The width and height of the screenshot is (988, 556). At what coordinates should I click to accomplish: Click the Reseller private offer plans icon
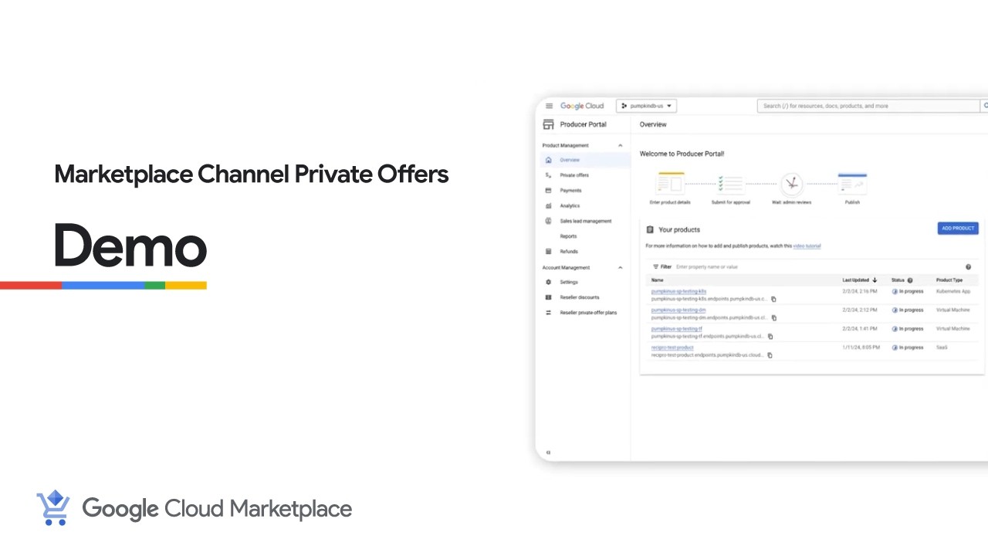pos(548,313)
